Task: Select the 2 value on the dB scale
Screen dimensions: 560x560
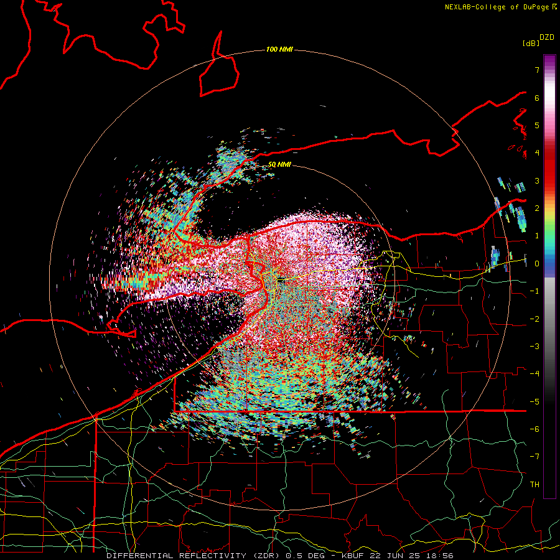Action: pos(537,208)
